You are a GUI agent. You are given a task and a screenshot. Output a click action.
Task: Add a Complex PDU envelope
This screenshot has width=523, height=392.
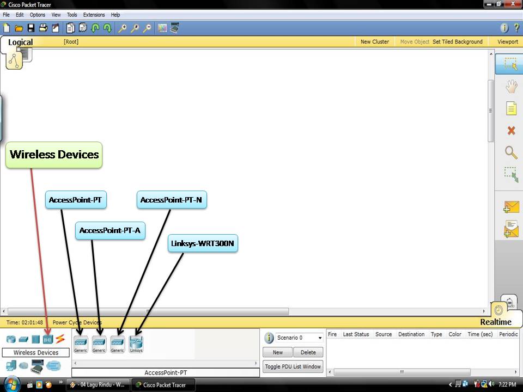tap(512, 229)
